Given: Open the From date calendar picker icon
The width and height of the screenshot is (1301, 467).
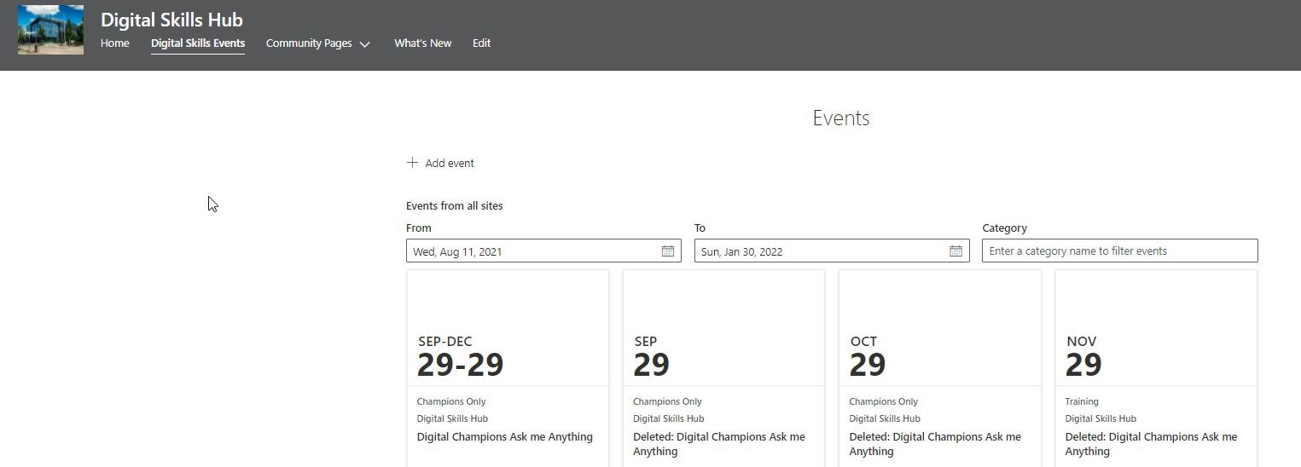Looking at the screenshot, I should pyautogui.click(x=668, y=251).
